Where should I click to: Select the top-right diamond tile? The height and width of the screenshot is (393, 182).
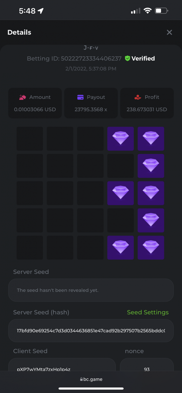(151, 139)
